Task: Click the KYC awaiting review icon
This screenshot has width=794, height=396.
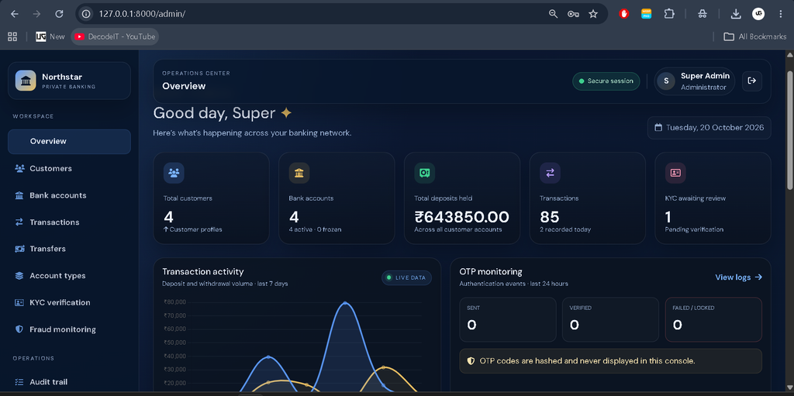Action: 675,173
